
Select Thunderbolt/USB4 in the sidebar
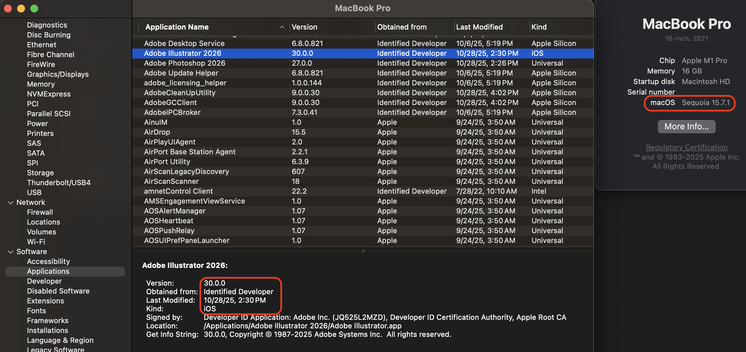59,183
